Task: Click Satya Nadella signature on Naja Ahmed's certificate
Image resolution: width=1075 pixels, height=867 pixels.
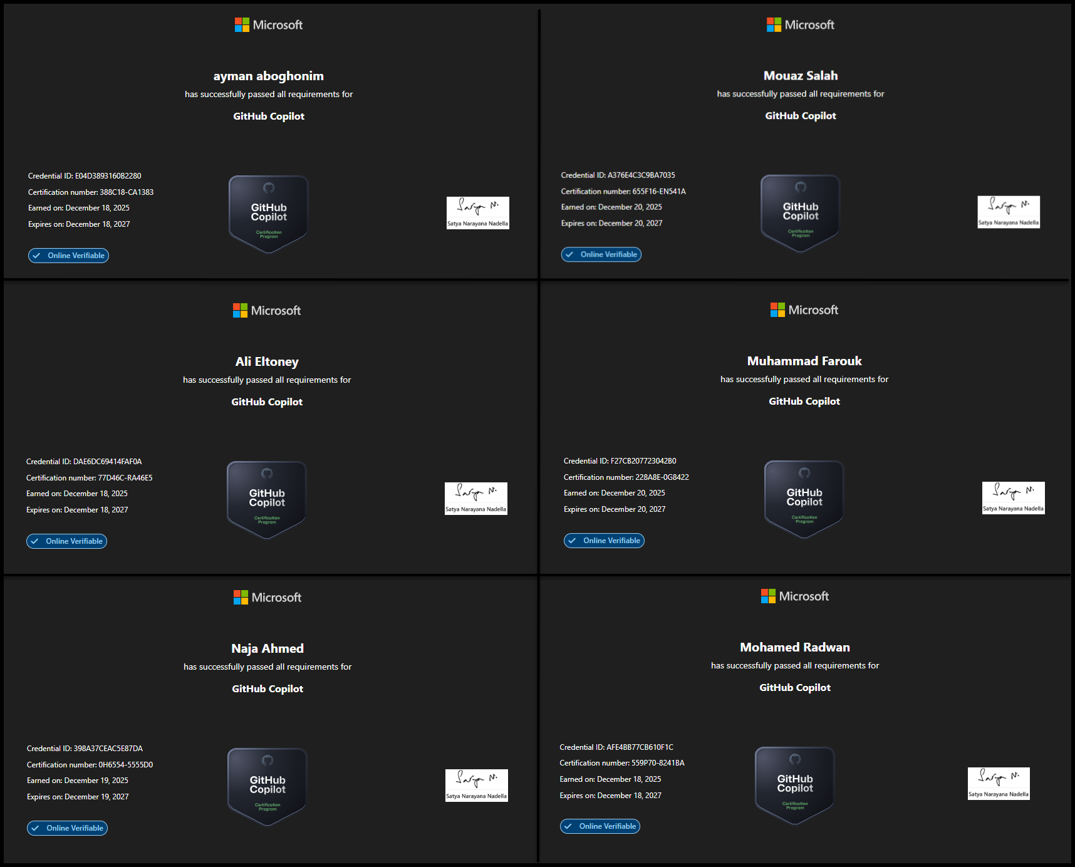Action: point(477,786)
